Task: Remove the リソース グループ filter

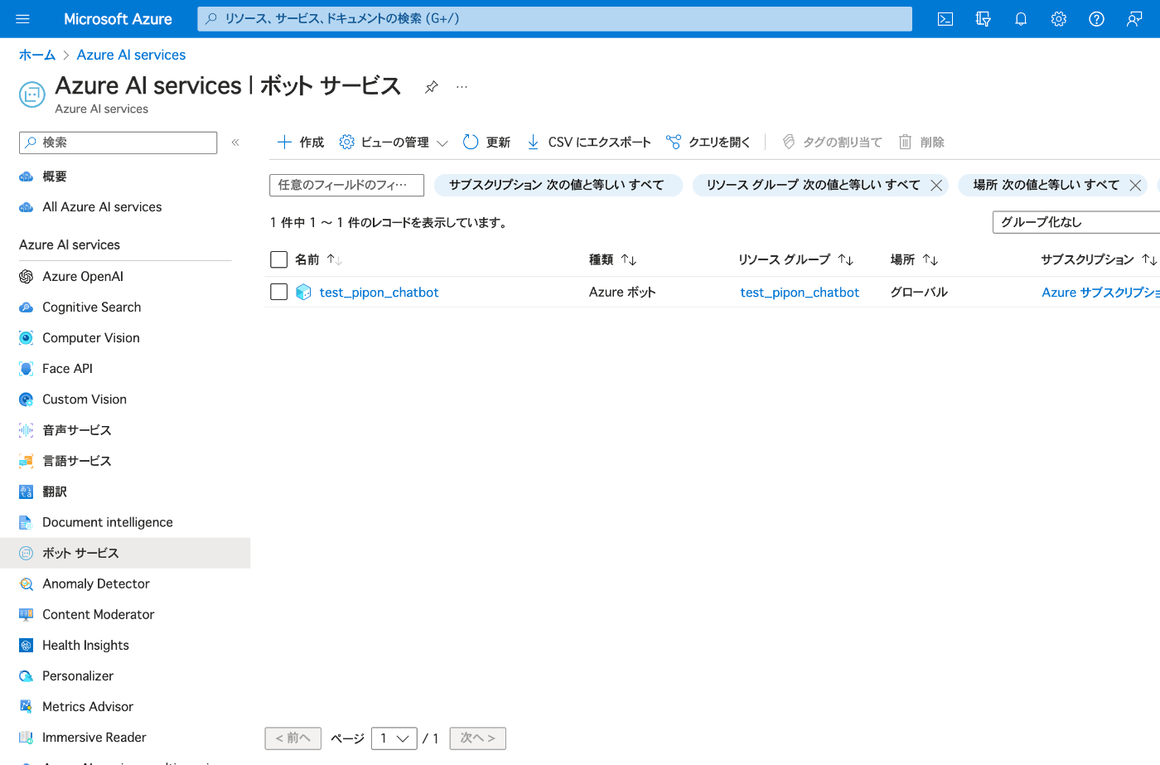Action: tap(936, 186)
